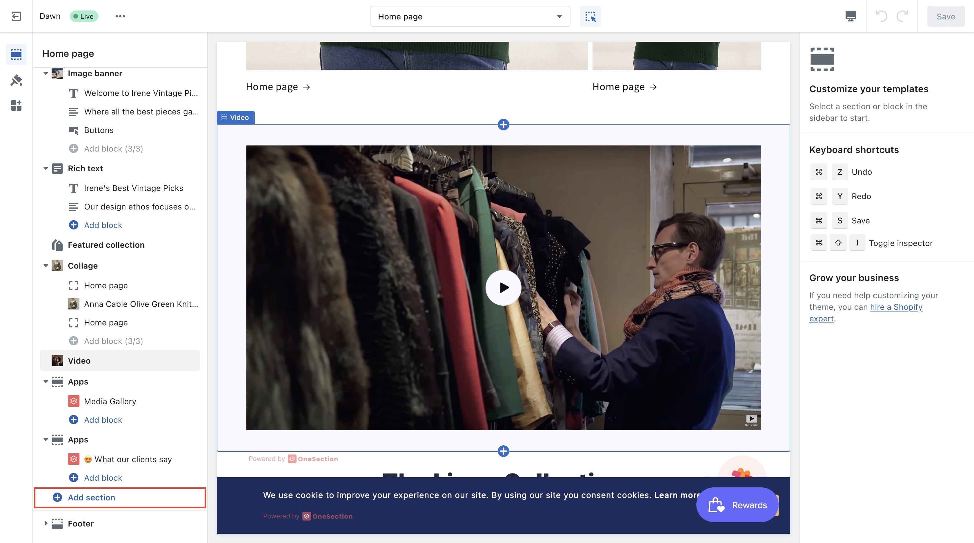974x543 pixels.
Task: Click the desktop preview icon
Action: 850,16
